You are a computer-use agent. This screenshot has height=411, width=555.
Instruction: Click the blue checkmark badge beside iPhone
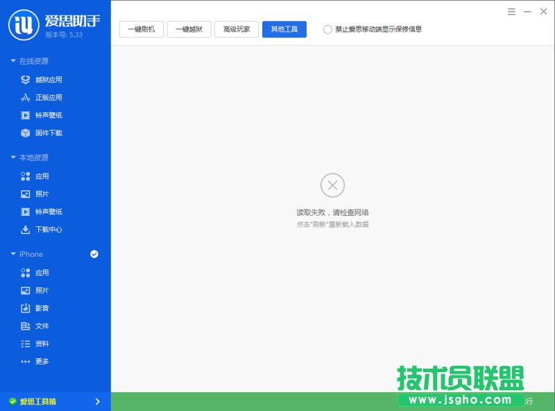coord(94,254)
